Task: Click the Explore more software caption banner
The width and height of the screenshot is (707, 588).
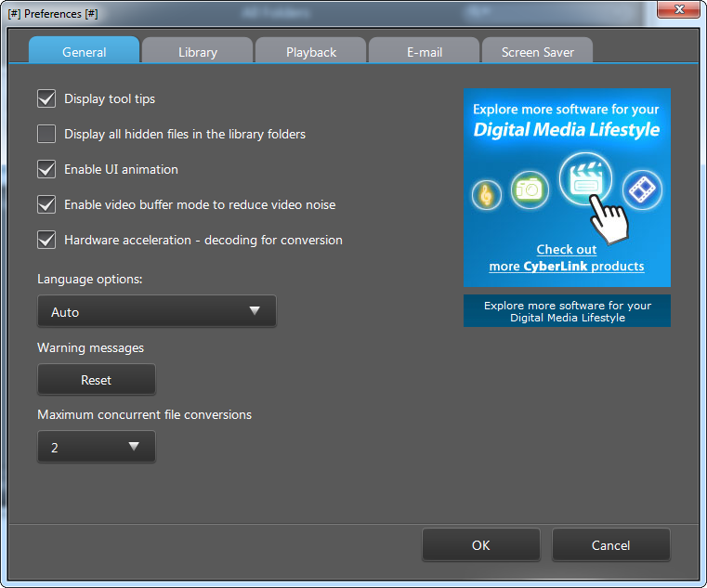Action: click(x=567, y=311)
